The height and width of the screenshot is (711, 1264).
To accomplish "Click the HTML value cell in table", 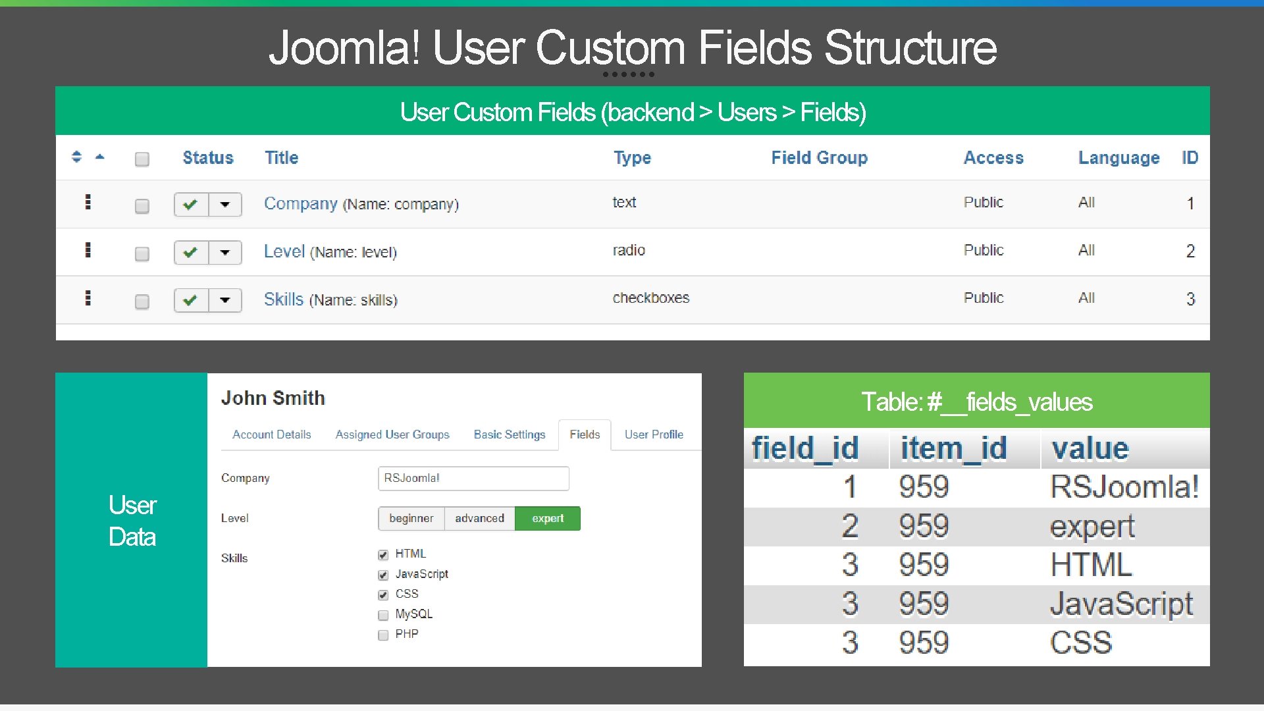I will [x=1091, y=565].
